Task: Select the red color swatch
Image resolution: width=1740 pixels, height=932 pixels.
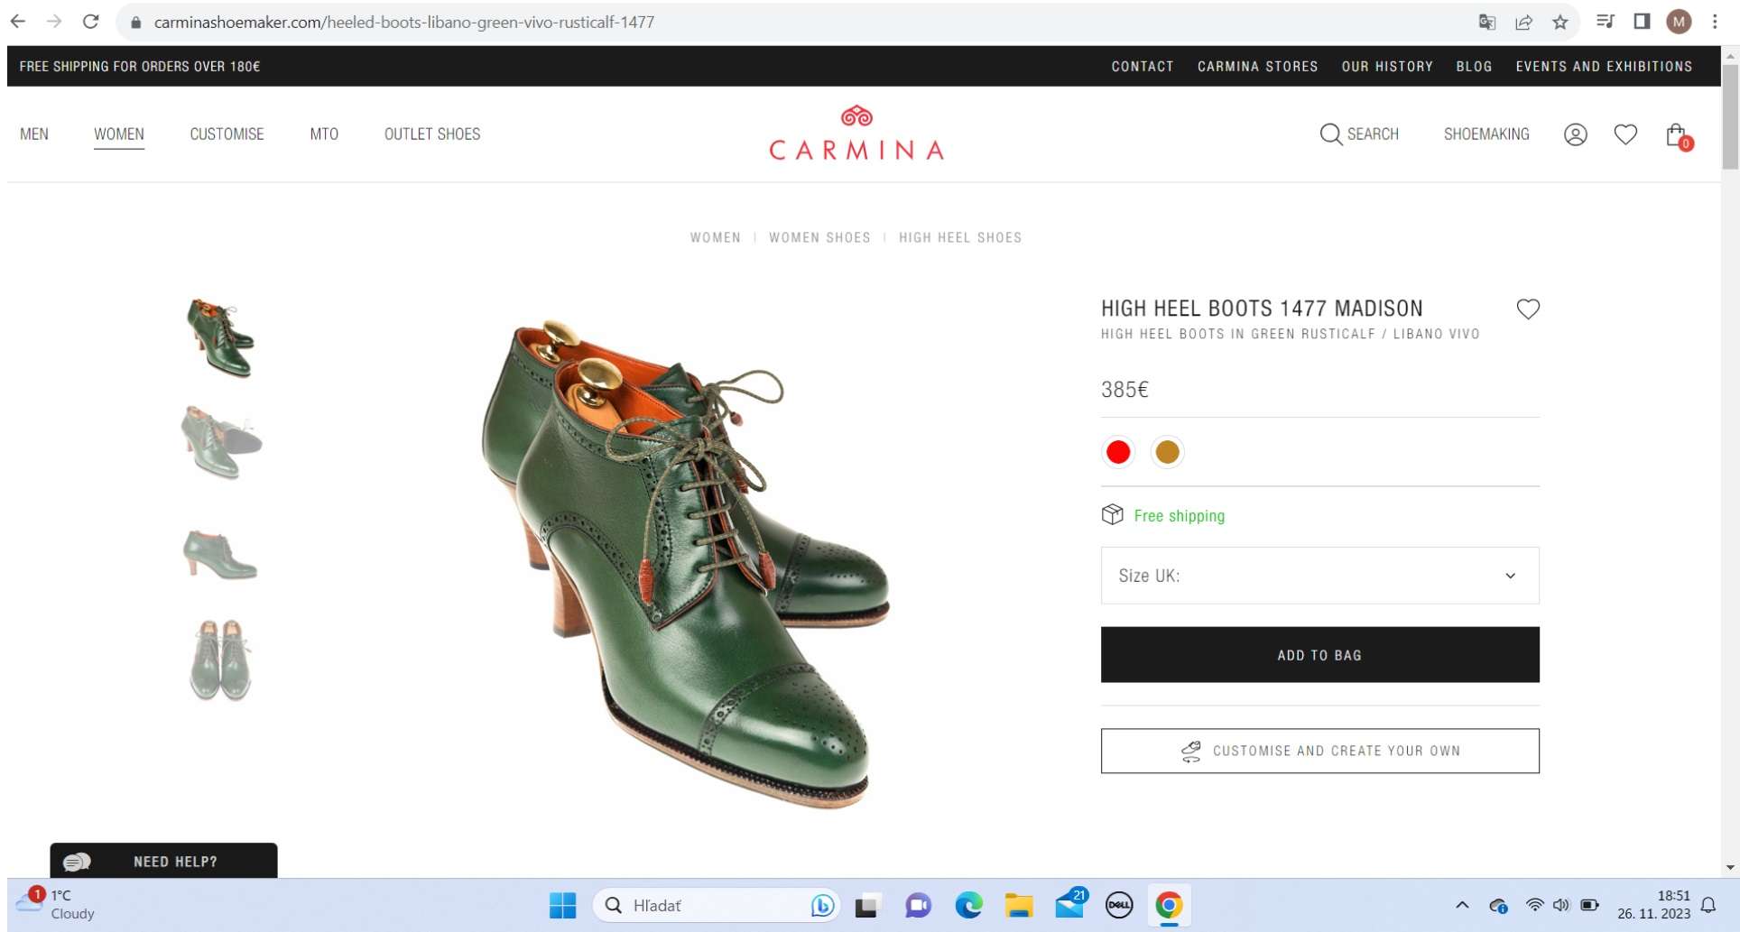Action: [1118, 452]
